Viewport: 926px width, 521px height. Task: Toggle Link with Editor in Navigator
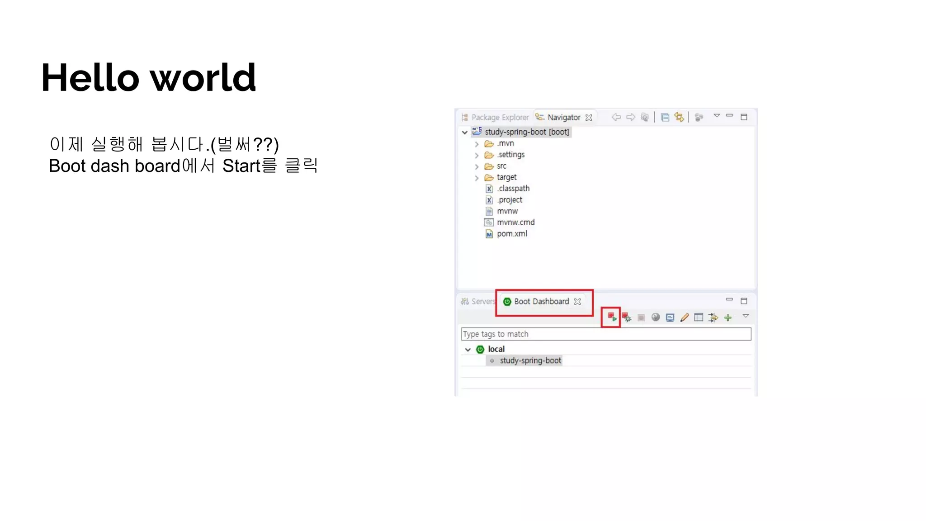click(x=679, y=117)
